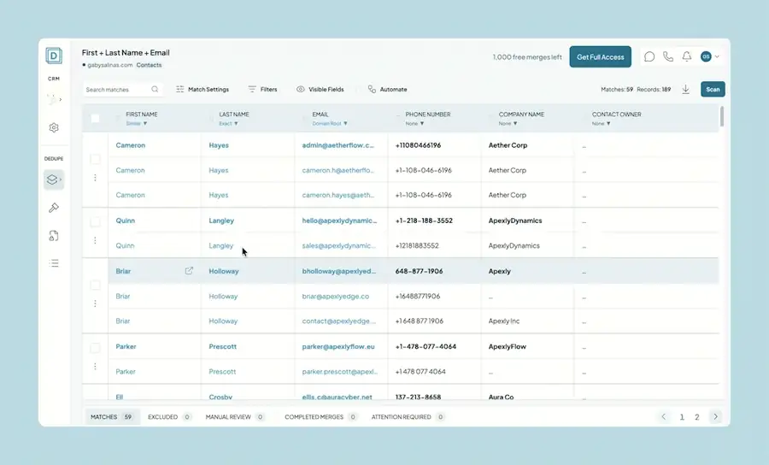Viewport: 769px width, 465px height.
Task: Switch to the Excluded tab
Action: [170, 417]
